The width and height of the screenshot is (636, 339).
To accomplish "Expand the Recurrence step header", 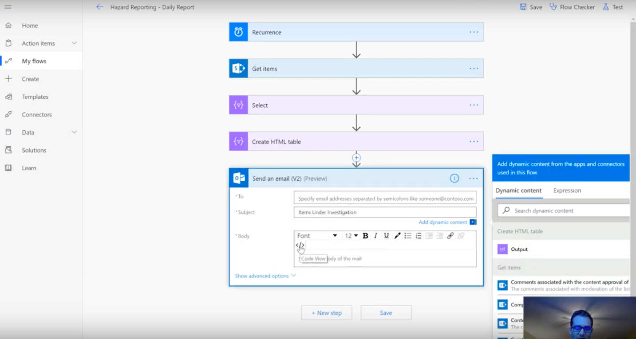I will click(356, 32).
